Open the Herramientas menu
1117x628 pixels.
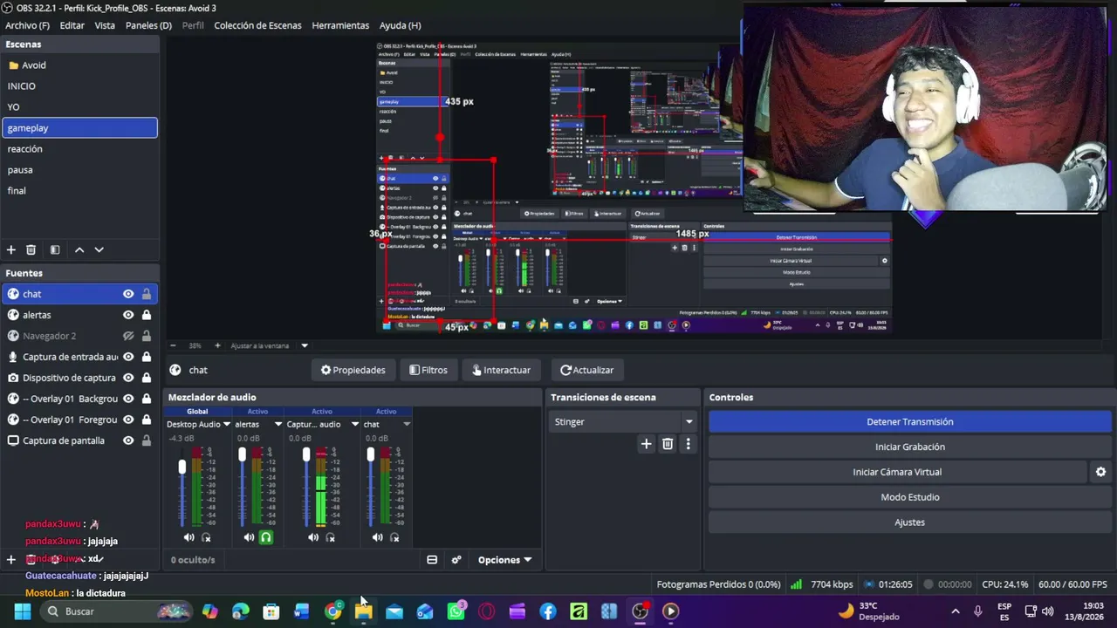point(340,25)
